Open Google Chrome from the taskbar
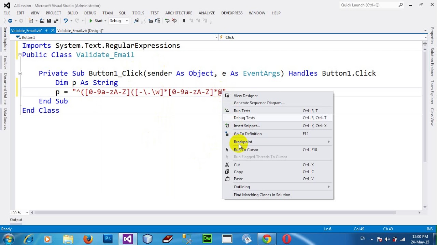437x245 pixels. coord(267,239)
